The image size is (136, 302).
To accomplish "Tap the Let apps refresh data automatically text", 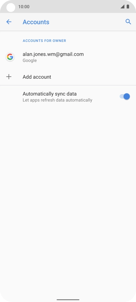I will coord(57,100).
